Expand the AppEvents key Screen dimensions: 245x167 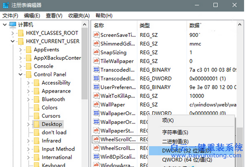coord(21,50)
